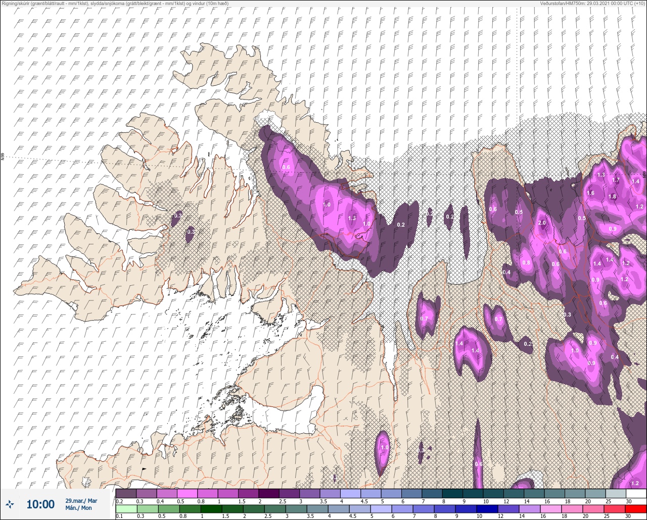This screenshot has width=647, height=520.
Task: Pick the upper legend swatch between 9 and 10
Action: click(473, 493)
